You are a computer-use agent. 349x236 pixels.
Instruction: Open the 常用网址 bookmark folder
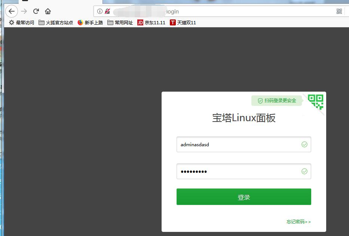pos(120,22)
